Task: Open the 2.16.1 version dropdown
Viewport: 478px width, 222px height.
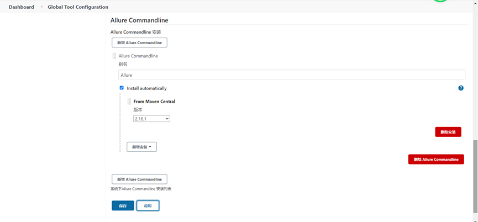Action: point(151,119)
